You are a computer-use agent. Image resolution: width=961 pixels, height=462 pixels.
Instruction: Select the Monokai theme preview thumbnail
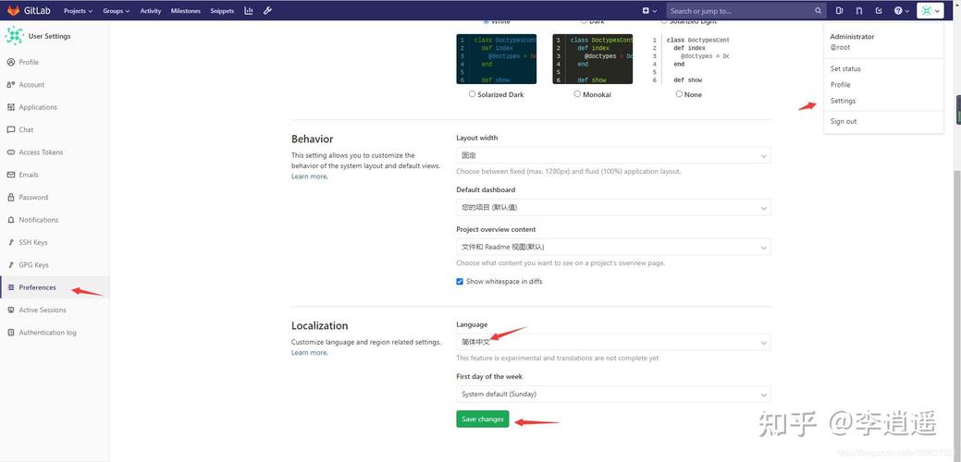click(593, 59)
